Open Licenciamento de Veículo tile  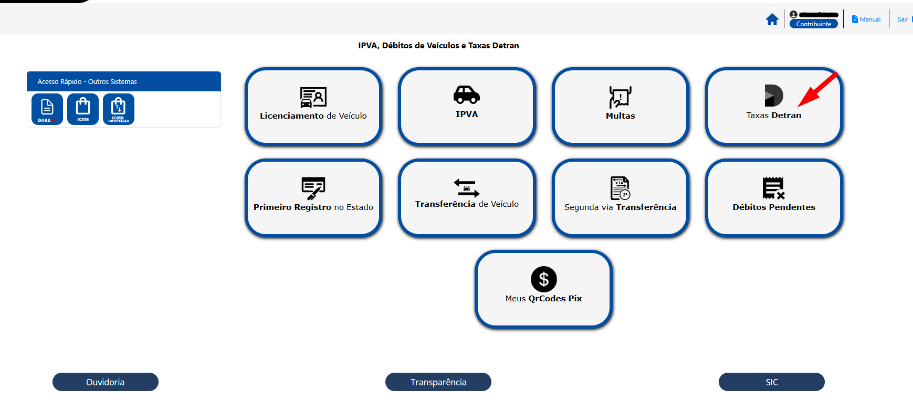[x=313, y=107]
